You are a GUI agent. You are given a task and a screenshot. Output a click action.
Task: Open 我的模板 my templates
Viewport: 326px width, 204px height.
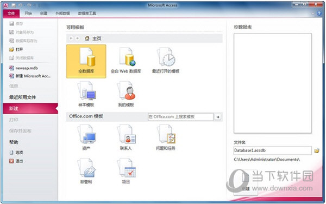(126, 94)
